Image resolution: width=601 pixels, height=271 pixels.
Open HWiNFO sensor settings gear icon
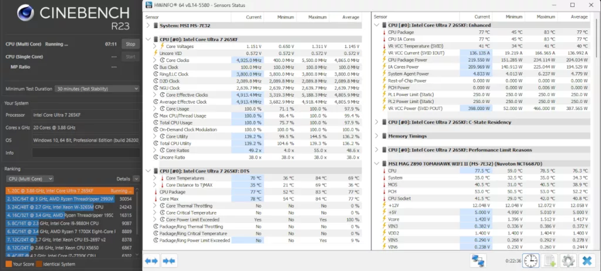pyautogui.click(x=568, y=260)
